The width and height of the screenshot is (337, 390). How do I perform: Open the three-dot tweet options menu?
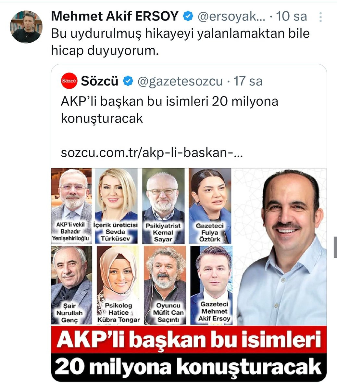[x=321, y=17]
